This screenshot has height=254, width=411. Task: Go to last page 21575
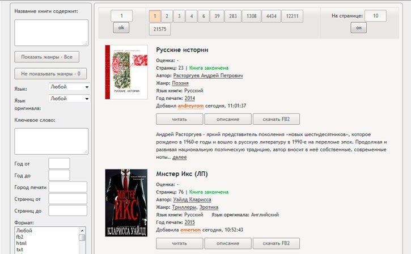point(160,29)
